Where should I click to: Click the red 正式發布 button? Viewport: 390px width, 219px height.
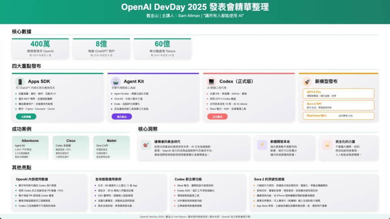click(217, 117)
